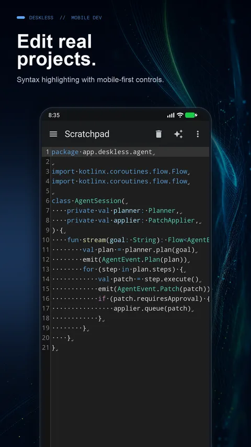The image size is (251, 447).
Task: Click the val patch = step.execute() line
Action: coord(127,279)
